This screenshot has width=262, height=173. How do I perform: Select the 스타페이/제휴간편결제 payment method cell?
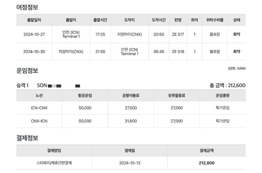(x=54, y=163)
